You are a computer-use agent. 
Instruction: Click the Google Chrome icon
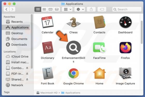click(x=74, y=73)
